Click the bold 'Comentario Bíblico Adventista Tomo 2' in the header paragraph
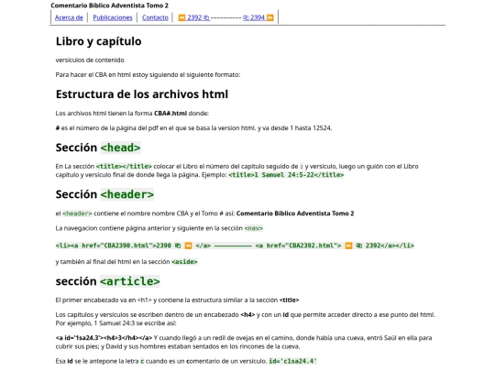Viewport: 495px width, 371px height. point(295,213)
